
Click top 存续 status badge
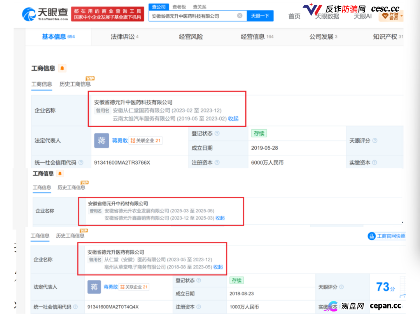(x=259, y=133)
